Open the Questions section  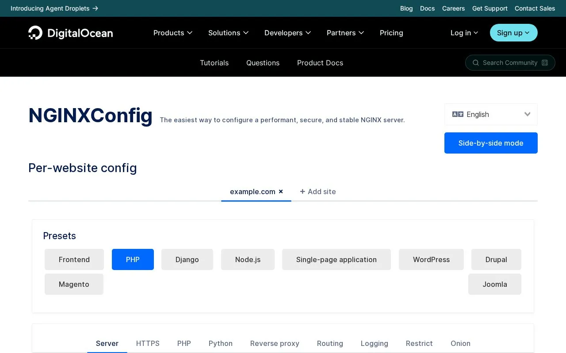[x=263, y=63]
